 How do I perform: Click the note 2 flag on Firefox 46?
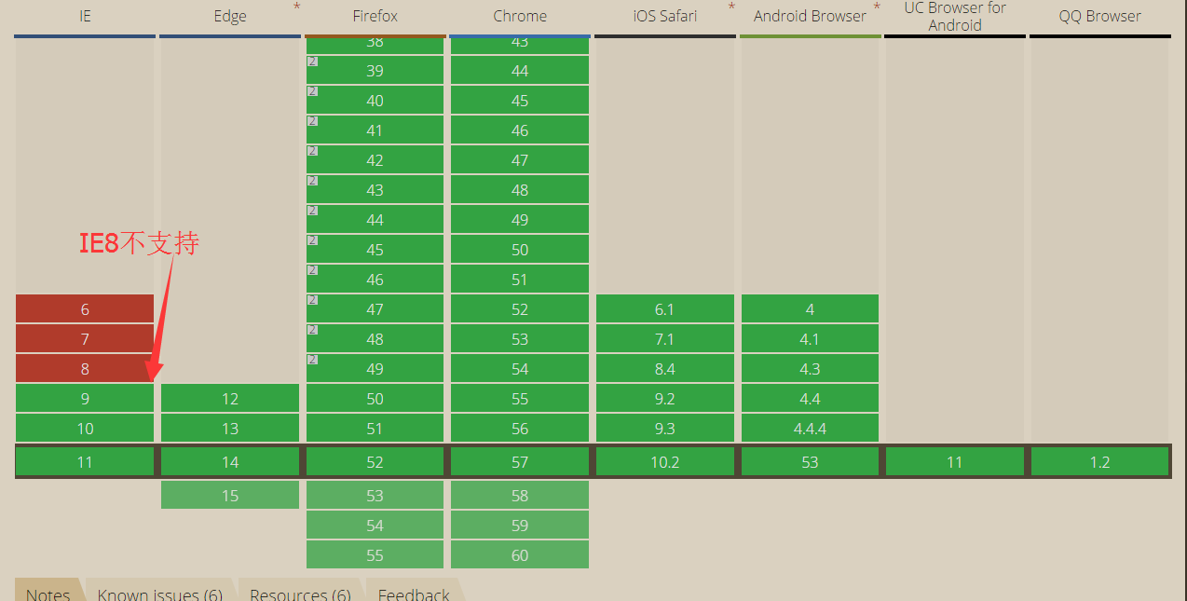tap(312, 270)
